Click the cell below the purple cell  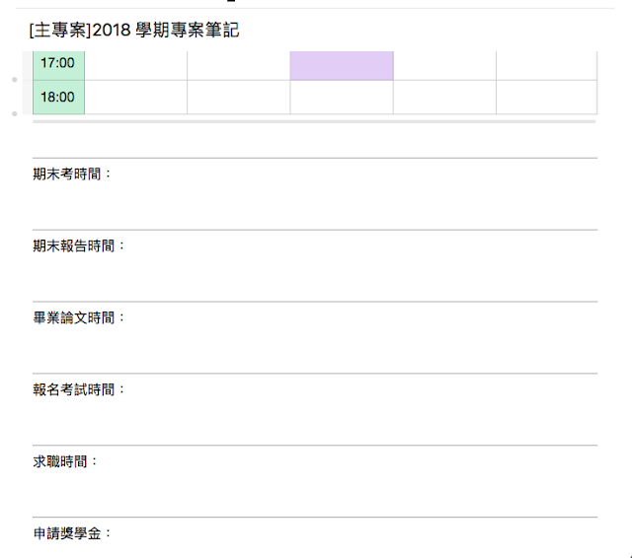tap(342, 97)
